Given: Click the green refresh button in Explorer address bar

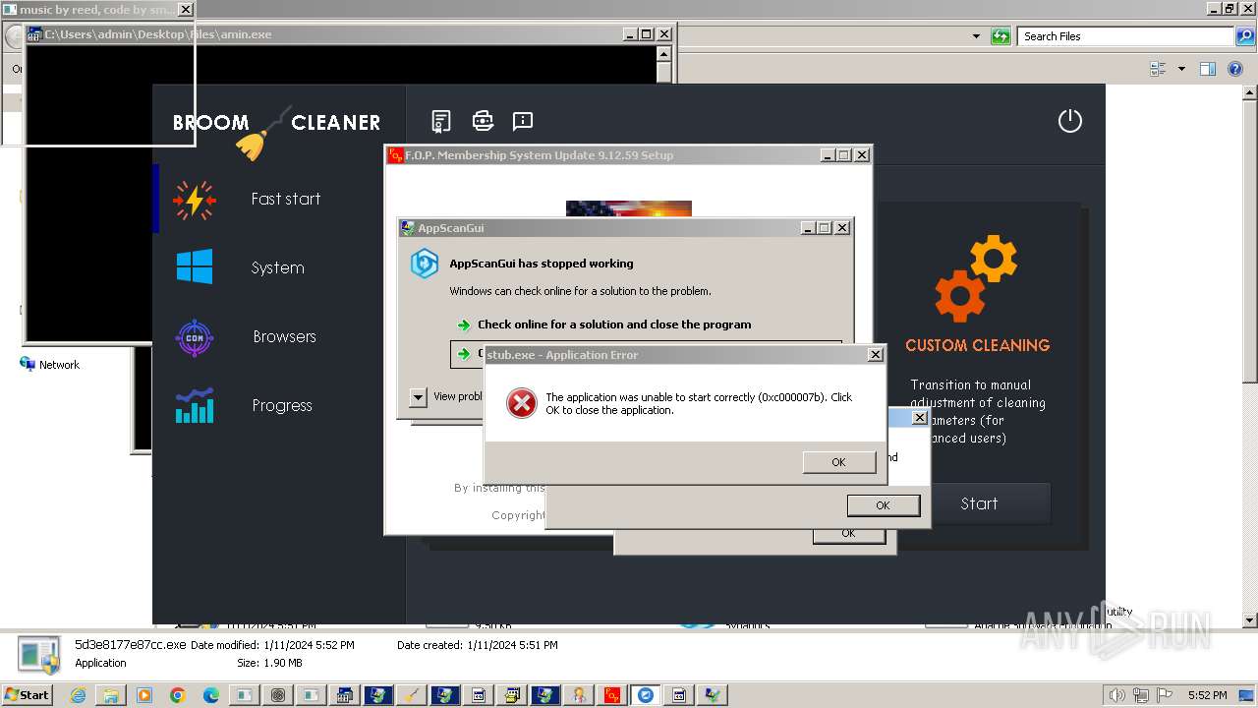Looking at the screenshot, I should click(x=1001, y=36).
